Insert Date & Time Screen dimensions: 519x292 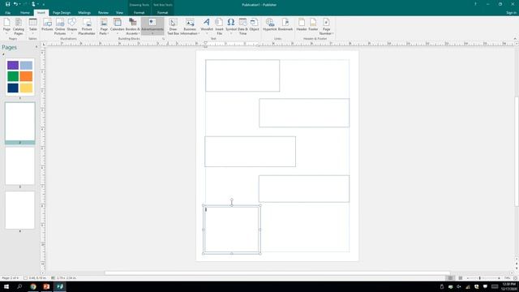242,27
